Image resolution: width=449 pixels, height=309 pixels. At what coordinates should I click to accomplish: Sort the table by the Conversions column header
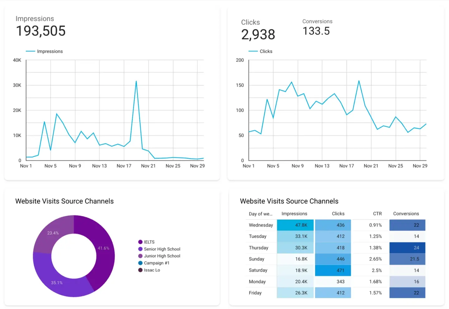406,214
